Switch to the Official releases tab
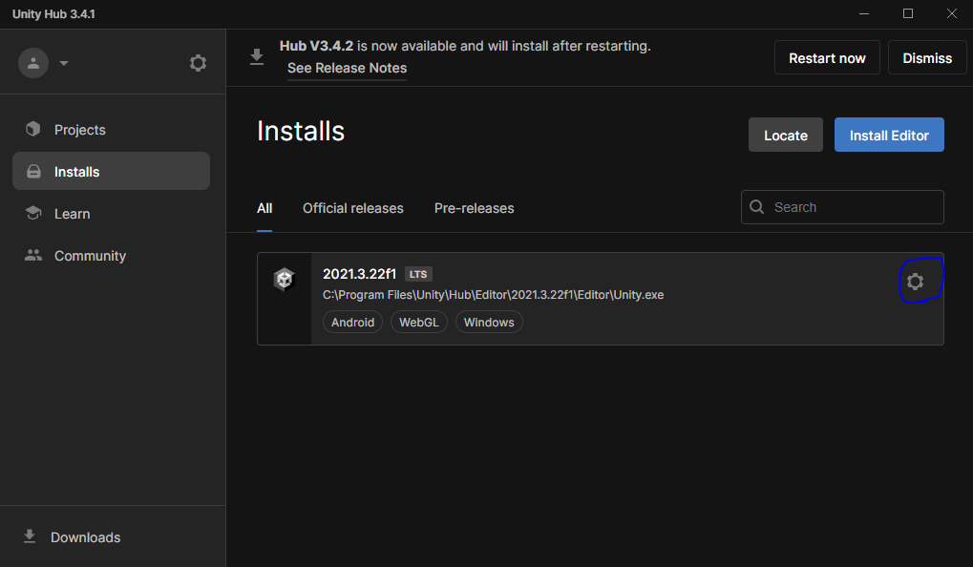The image size is (973, 567). click(x=353, y=208)
